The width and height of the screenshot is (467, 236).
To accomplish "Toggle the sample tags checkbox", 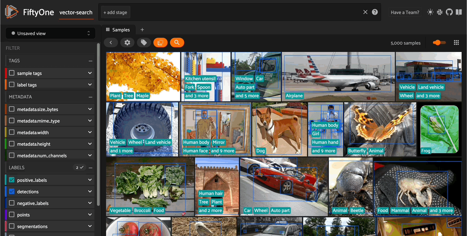I will (12, 73).
